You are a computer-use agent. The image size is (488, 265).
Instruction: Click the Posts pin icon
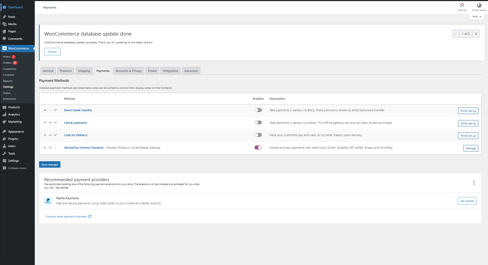click(4, 17)
